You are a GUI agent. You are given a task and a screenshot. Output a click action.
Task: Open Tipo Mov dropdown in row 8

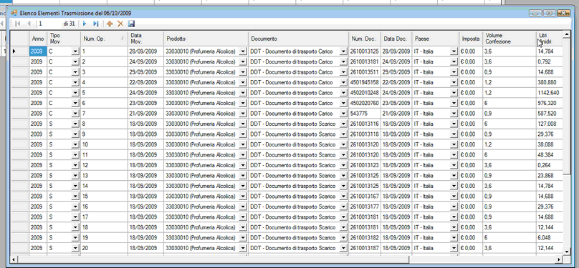coord(75,124)
